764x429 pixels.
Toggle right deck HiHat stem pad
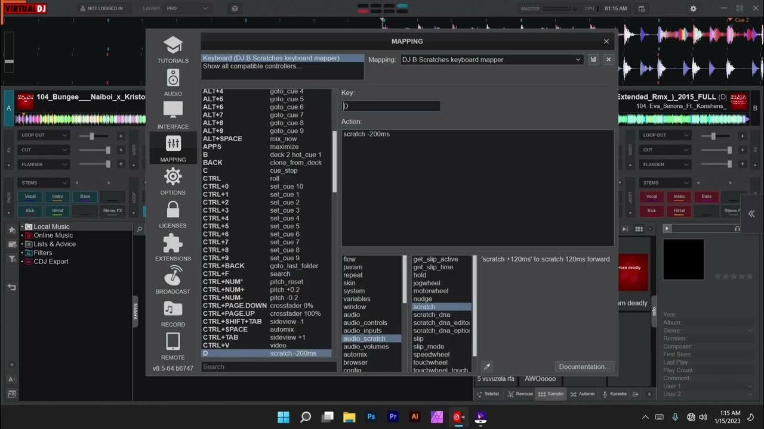tap(679, 210)
